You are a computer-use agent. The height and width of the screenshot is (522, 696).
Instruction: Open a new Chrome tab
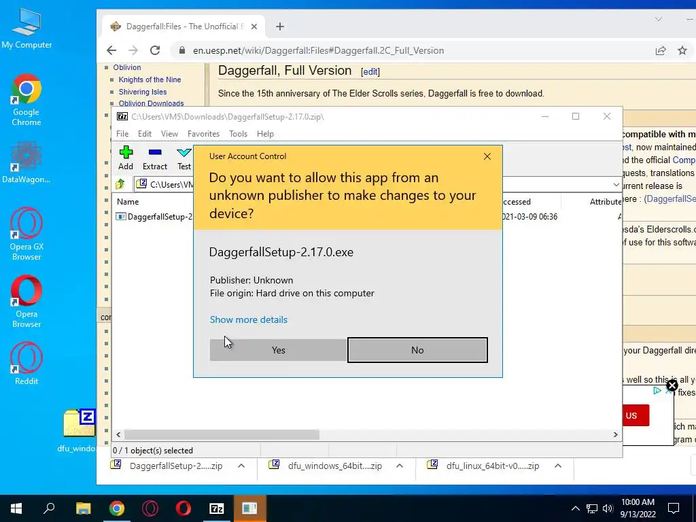279,27
